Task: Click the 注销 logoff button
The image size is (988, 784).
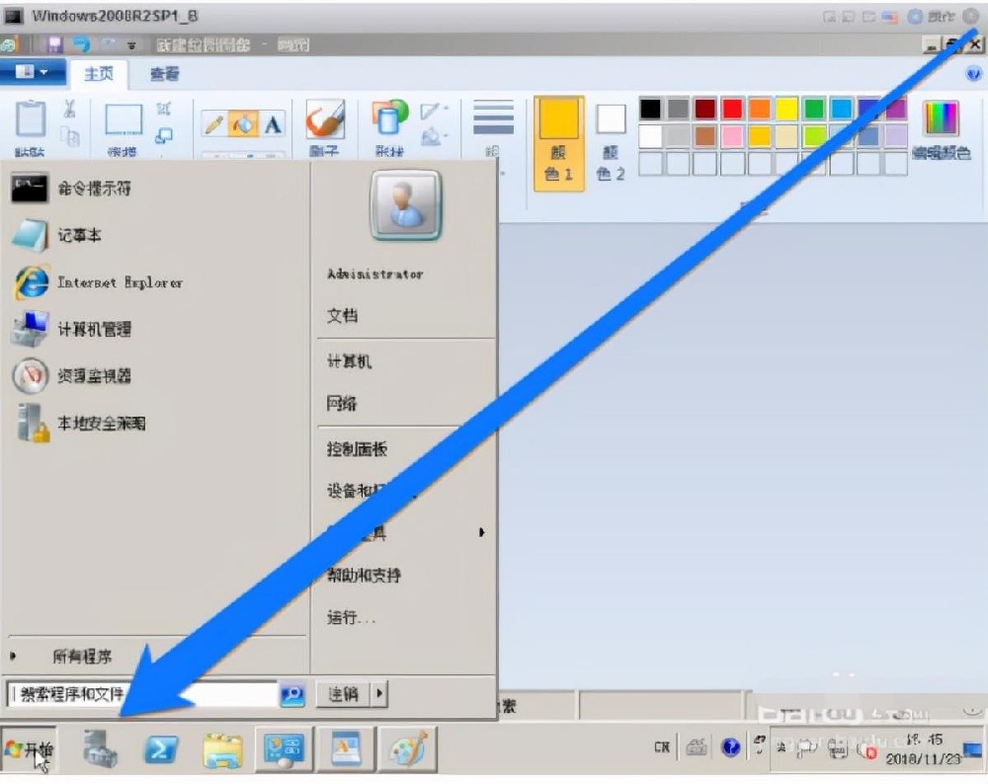Action: (343, 694)
